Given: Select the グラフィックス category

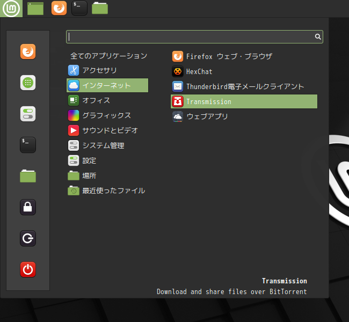Looking at the screenshot, I should [107, 115].
